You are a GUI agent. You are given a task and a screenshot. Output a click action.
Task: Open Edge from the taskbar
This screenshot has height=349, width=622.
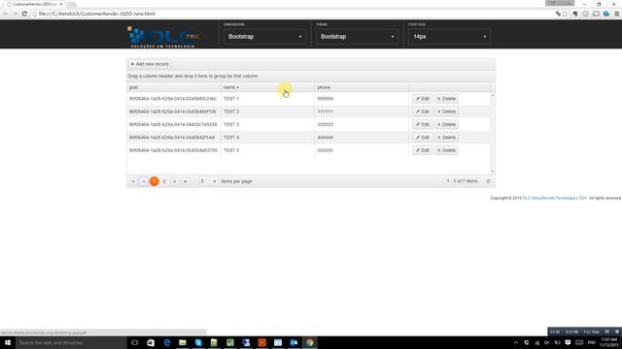pyautogui.click(x=166, y=342)
